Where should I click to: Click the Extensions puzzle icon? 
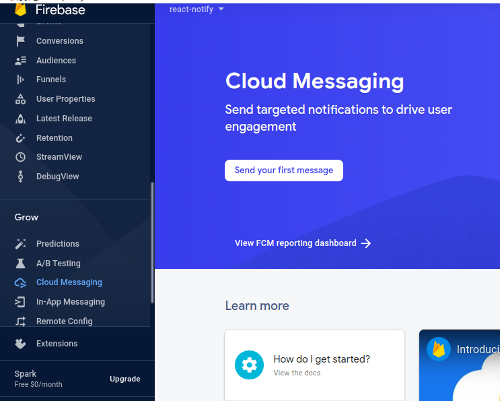pos(20,344)
